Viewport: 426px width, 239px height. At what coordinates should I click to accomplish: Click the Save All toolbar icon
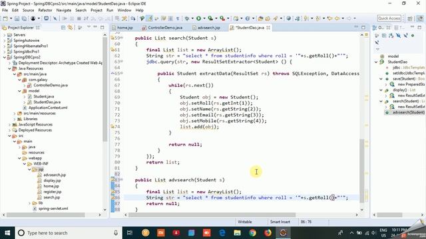point(24,19)
